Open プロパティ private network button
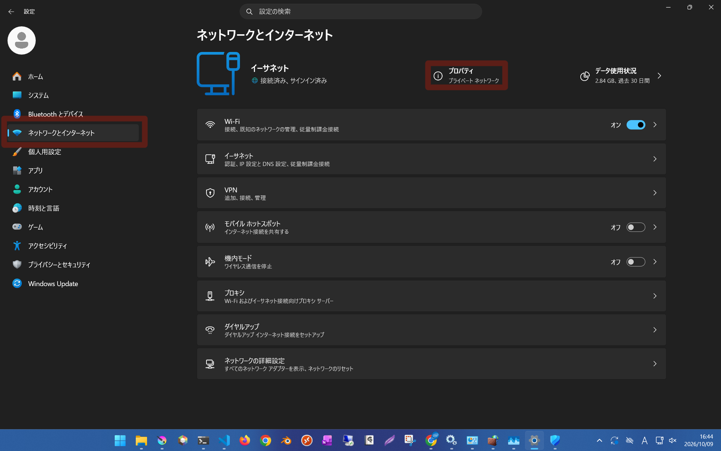This screenshot has height=451, width=721. click(466, 76)
